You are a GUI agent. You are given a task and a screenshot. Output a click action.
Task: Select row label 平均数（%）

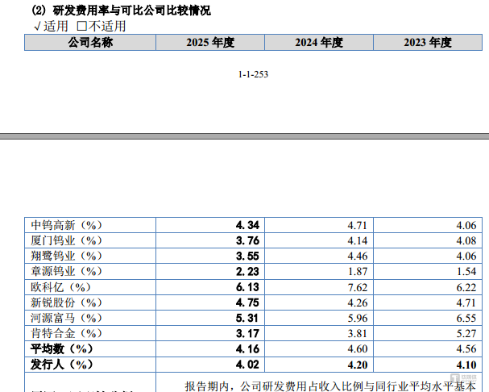tap(62, 348)
